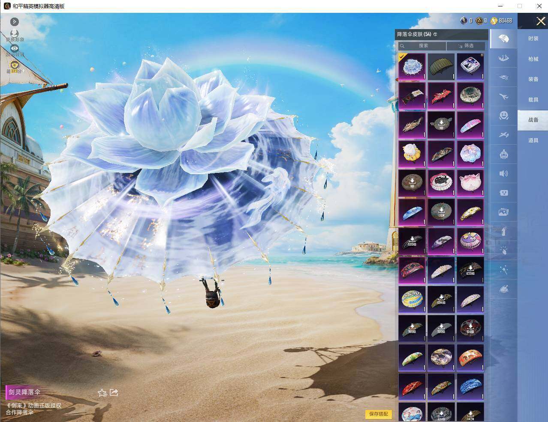Select the parachute skin category icon
The height and width of the screenshot is (422, 548).
point(503,39)
